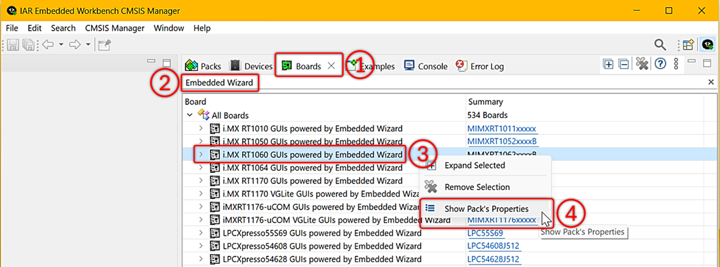The image size is (720, 267).
Task: Choose Show Pack's Properties from context menu
Action: pyautogui.click(x=486, y=209)
